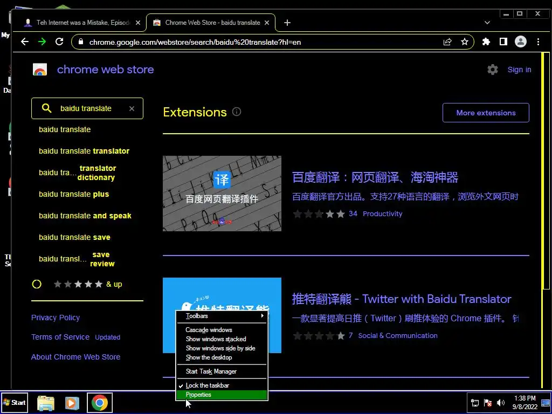Open the volume control in the system tray
This screenshot has width=552, height=414.
click(x=500, y=403)
